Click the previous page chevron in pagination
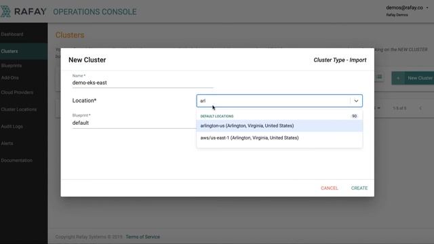This screenshot has height=244, width=434. (x=420, y=108)
